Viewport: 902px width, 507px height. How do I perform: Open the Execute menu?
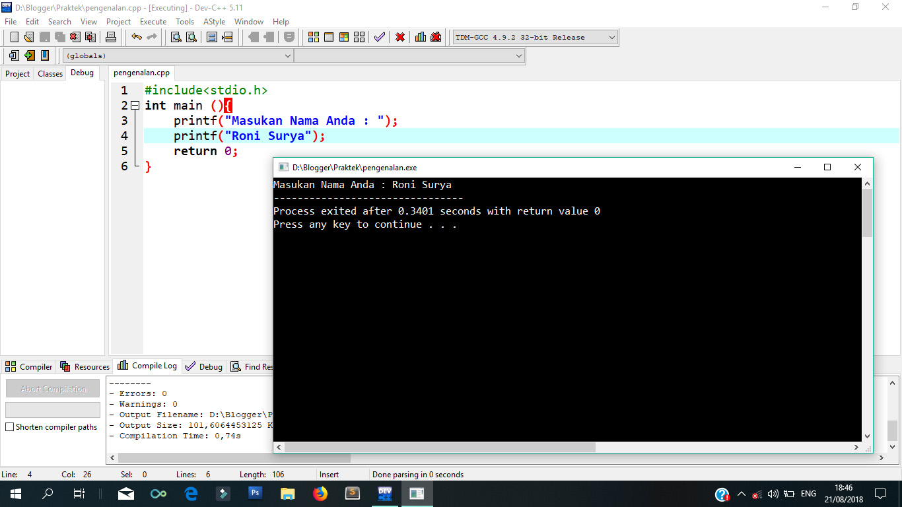coord(153,21)
